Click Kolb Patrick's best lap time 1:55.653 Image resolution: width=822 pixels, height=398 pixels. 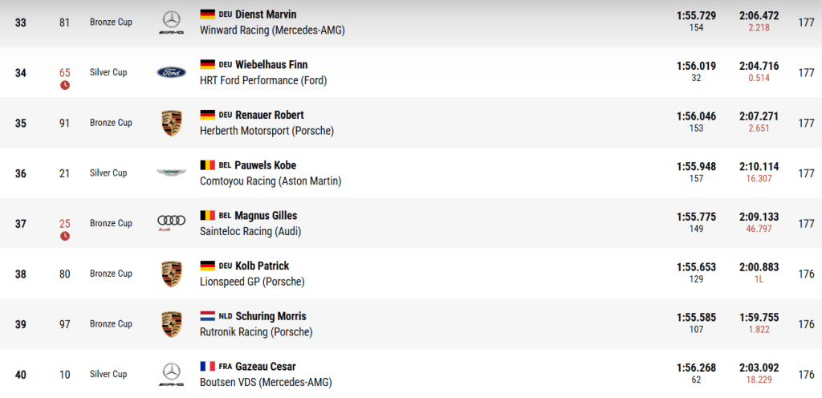point(696,266)
